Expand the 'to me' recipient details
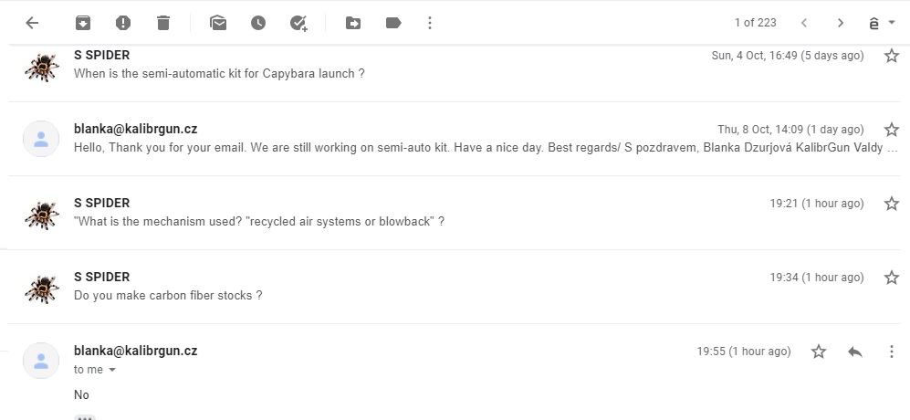Screen dimensions: 910x420 (112, 370)
